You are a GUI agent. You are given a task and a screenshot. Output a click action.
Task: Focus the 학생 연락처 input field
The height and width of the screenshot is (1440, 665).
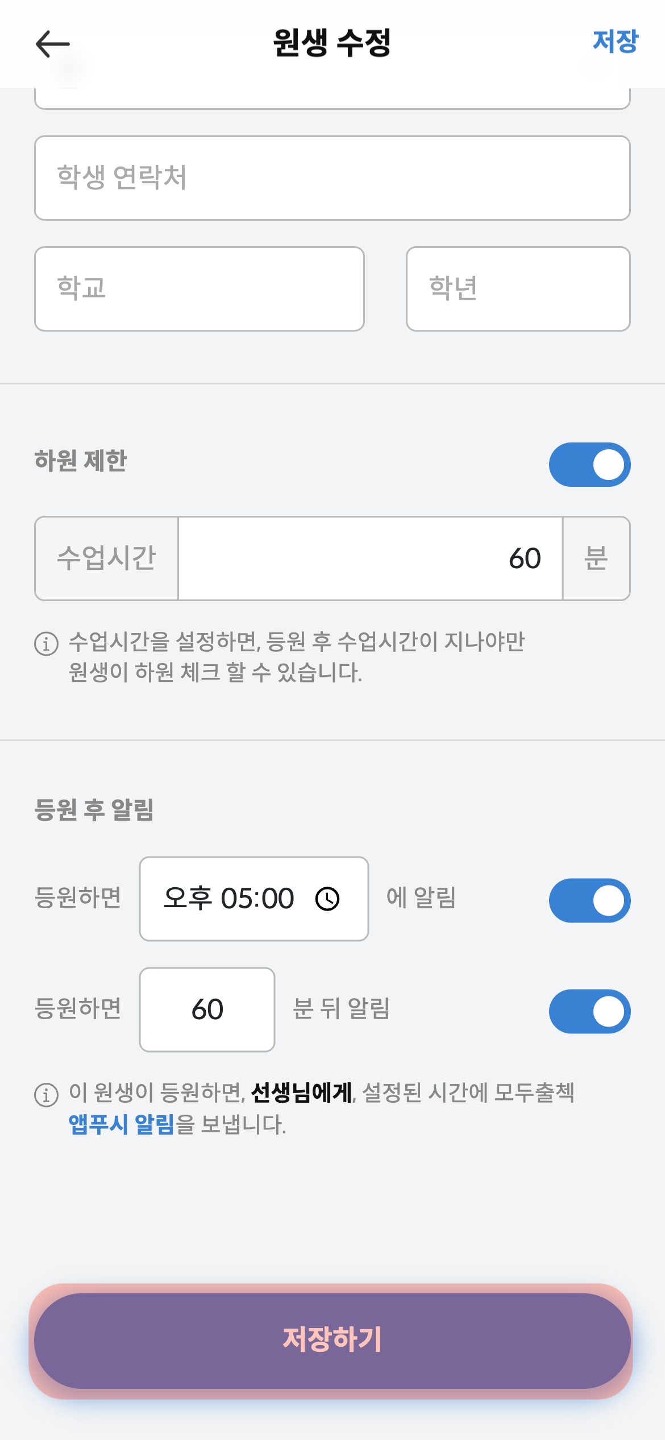point(332,178)
